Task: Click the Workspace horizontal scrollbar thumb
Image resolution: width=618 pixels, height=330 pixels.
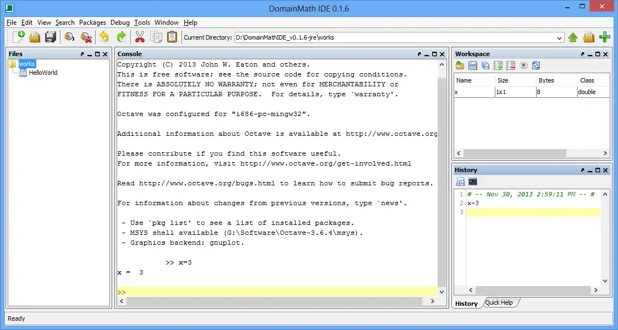Action: (x=515, y=153)
